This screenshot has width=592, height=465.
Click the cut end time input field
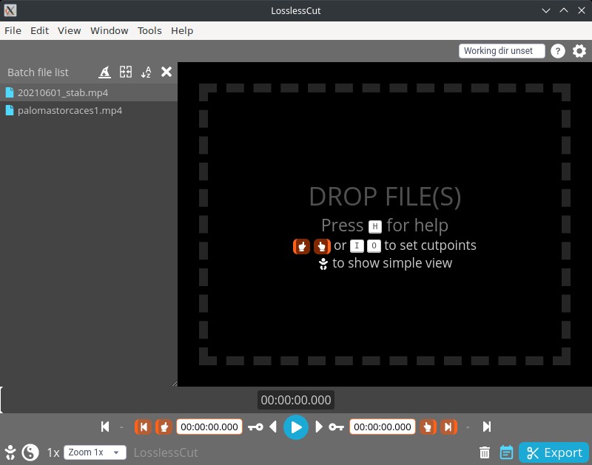point(383,427)
